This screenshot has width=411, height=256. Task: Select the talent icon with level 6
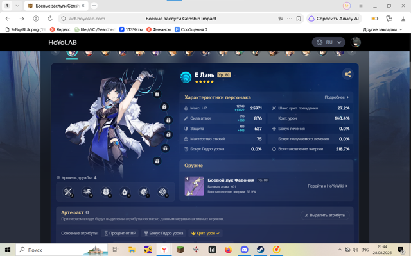point(106,192)
